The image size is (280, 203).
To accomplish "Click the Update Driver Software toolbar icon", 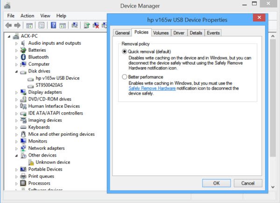I will tap(87, 25).
